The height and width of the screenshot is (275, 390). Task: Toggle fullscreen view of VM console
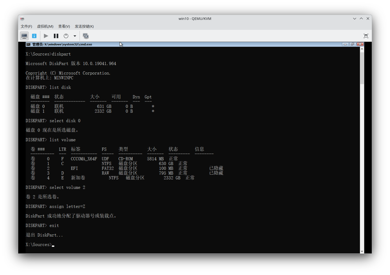[366, 36]
